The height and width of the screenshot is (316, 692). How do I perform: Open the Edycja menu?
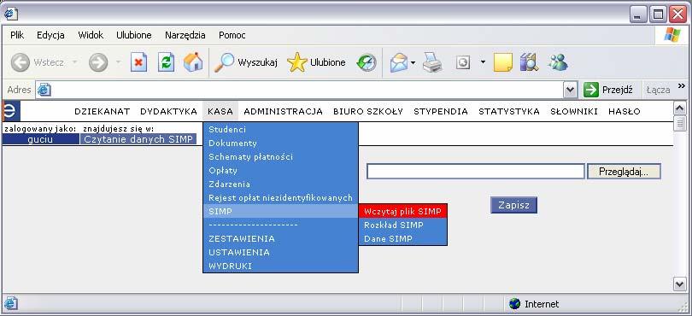click(50, 35)
